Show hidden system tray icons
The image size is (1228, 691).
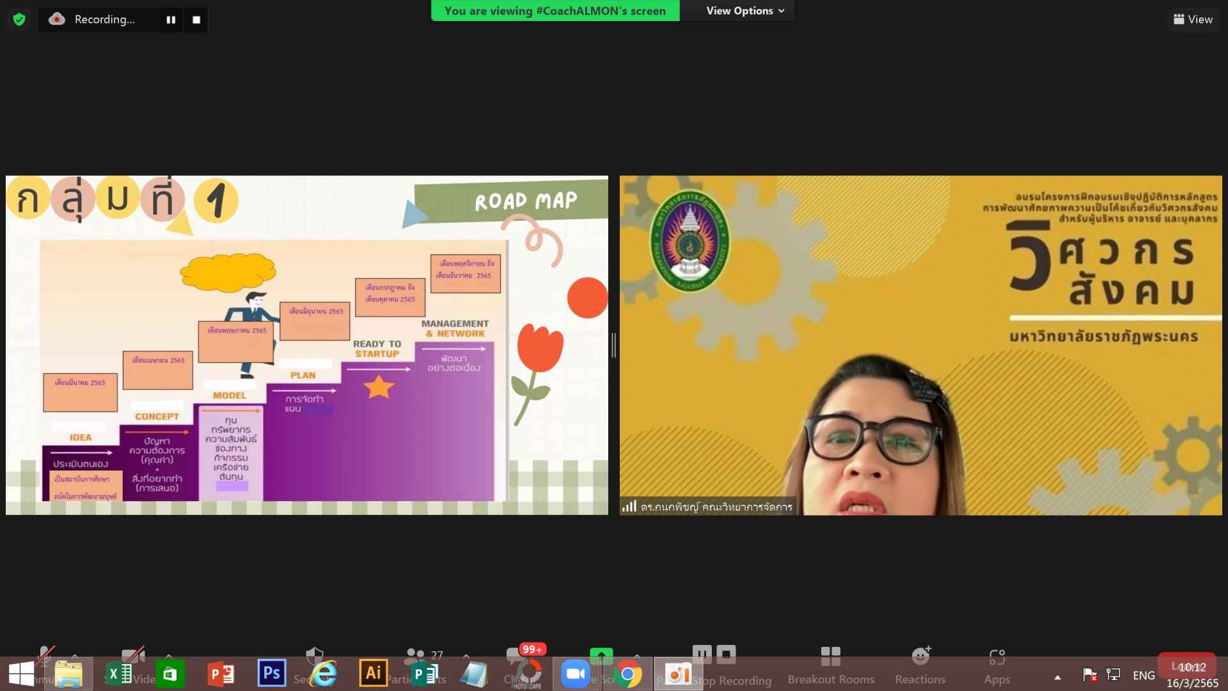1058,677
